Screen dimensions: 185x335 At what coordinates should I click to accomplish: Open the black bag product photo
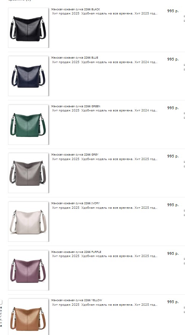pos(28,28)
